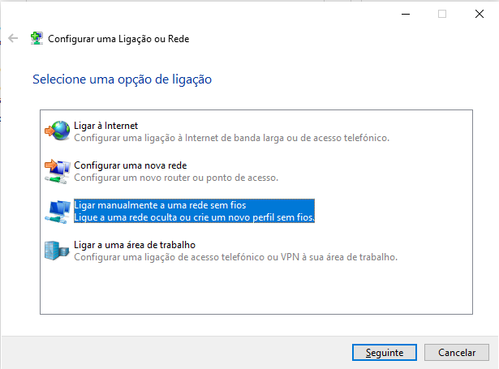Click the Selecione uma opção de ligação heading

tap(123, 79)
